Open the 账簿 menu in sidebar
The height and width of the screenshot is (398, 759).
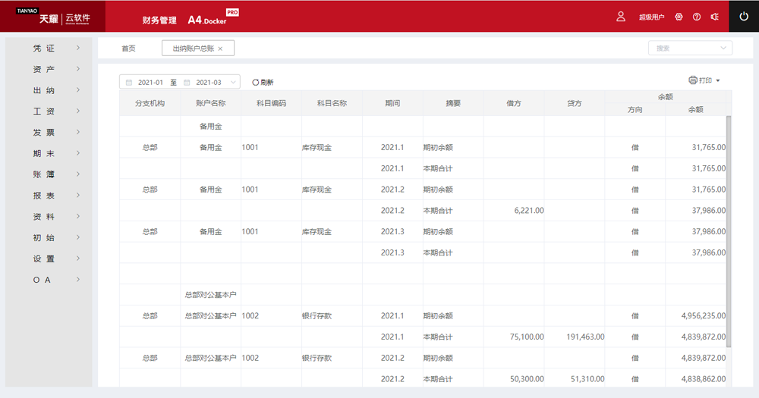pos(49,174)
